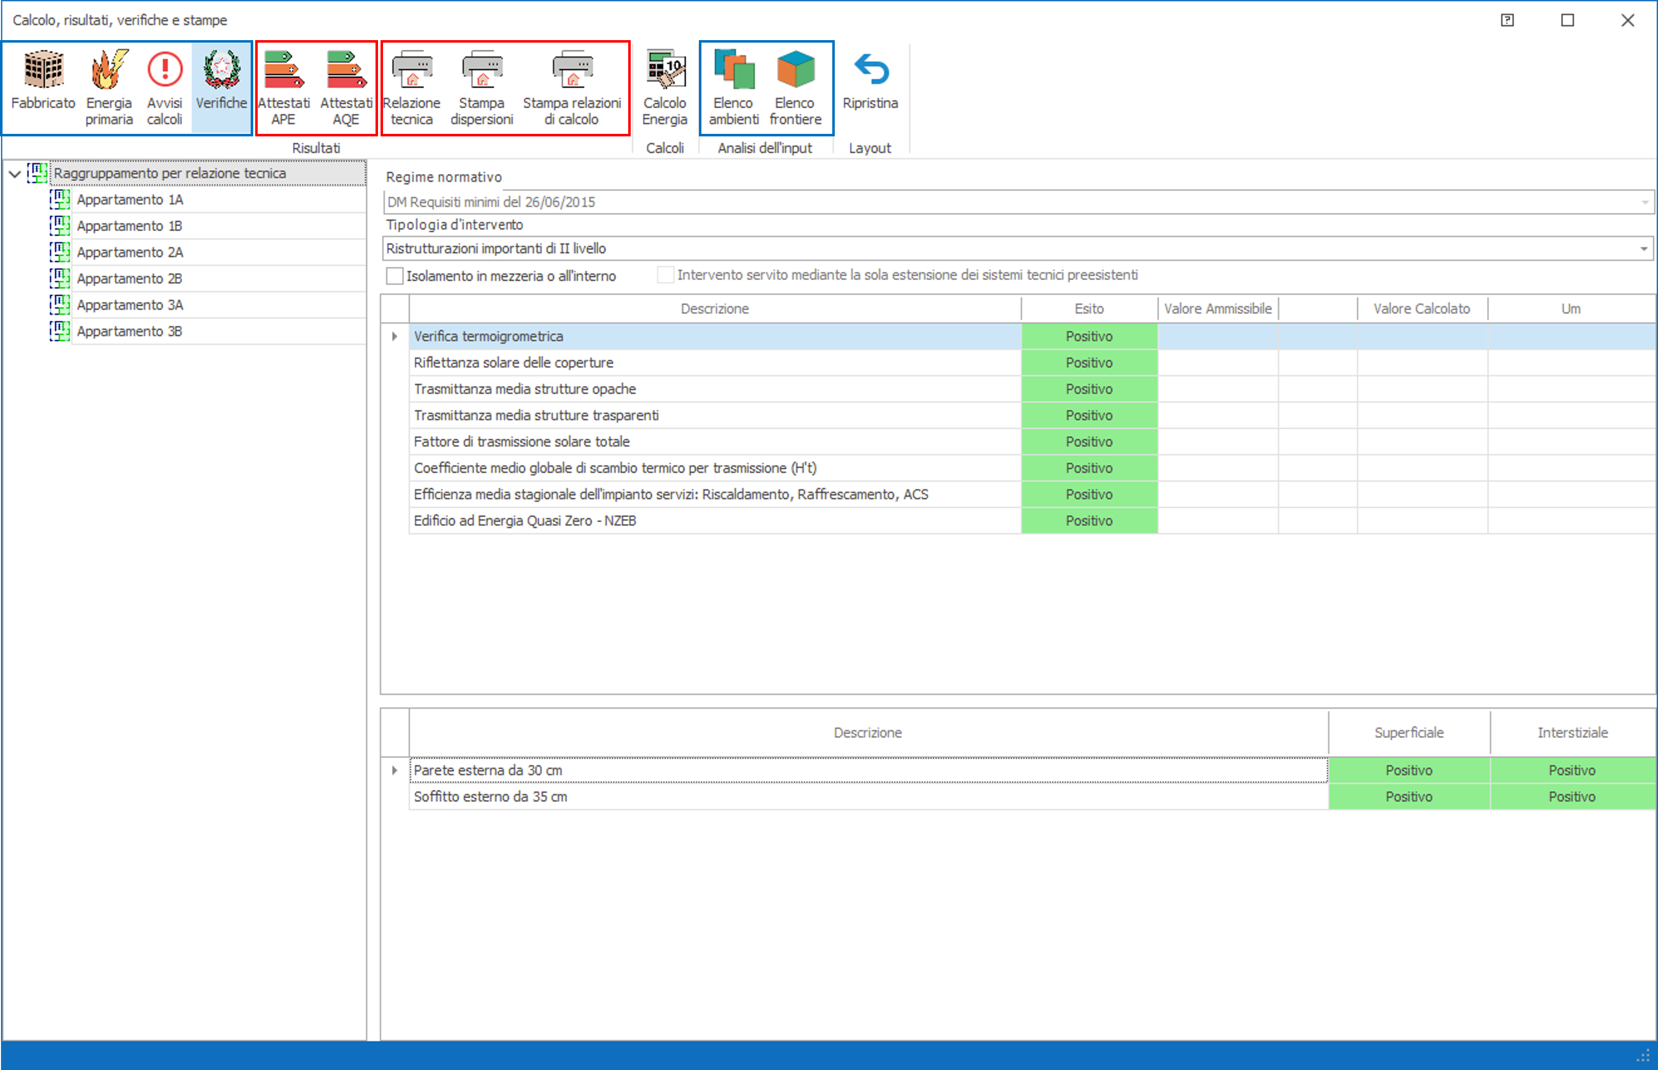Open Tipologia d'intervento dropdown
Image resolution: width=1658 pixels, height=1070 pixels.
point(1643,249)
